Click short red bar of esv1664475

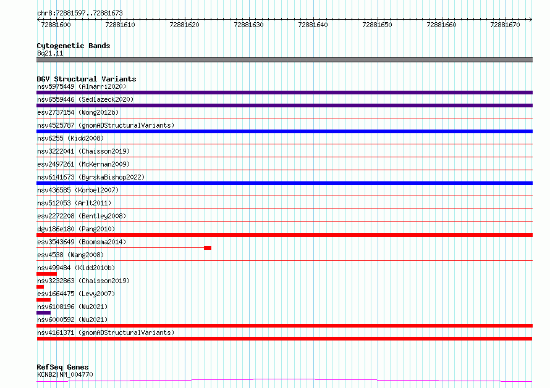43,300
